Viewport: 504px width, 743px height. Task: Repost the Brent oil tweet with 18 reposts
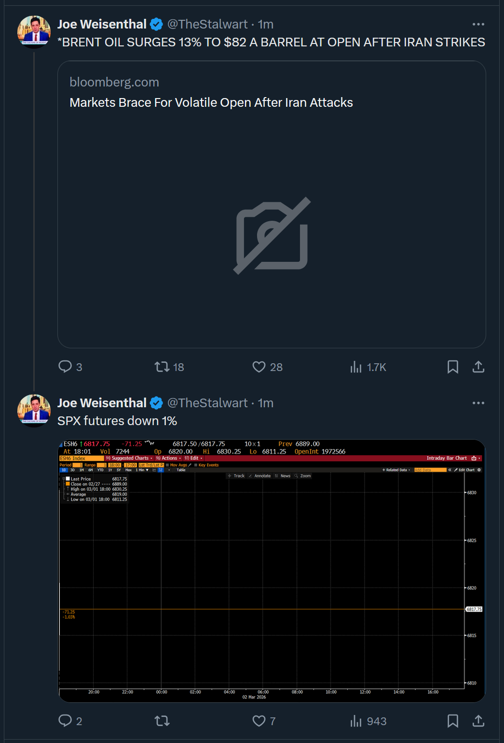[x=169, y=367]
